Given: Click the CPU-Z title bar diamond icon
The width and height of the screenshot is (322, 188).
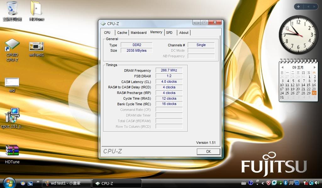Looking at the screenshot, I should [103, 24].
